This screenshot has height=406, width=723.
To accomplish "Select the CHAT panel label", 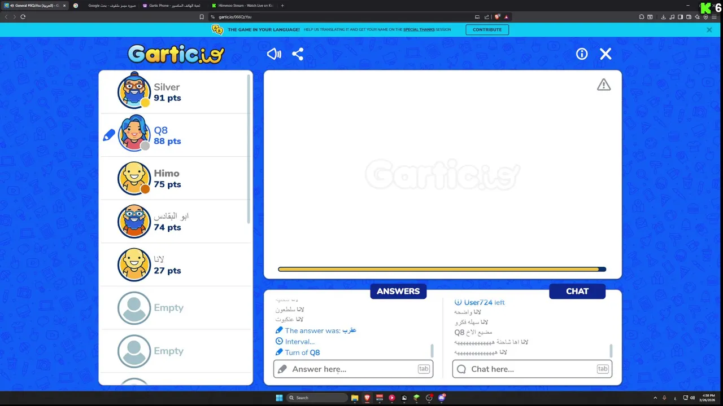I will point(577,291).
